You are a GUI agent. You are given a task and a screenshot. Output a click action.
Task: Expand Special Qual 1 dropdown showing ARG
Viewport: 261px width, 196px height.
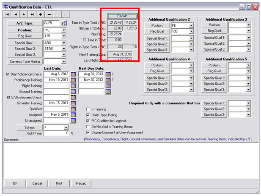(64, 43)
